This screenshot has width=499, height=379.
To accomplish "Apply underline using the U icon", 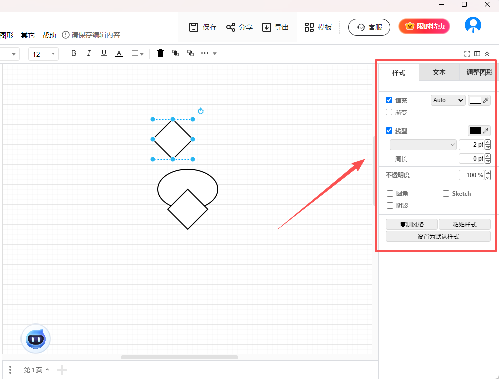I will click(x=104, y=53).
